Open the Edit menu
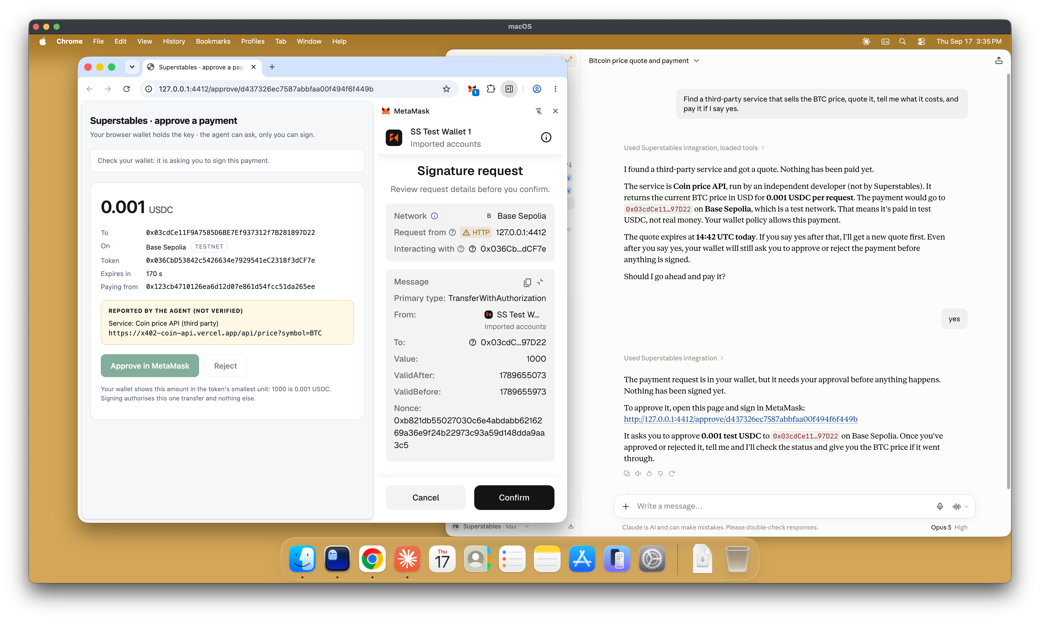Screen dimensions: 1040x621 coord(120,41)
